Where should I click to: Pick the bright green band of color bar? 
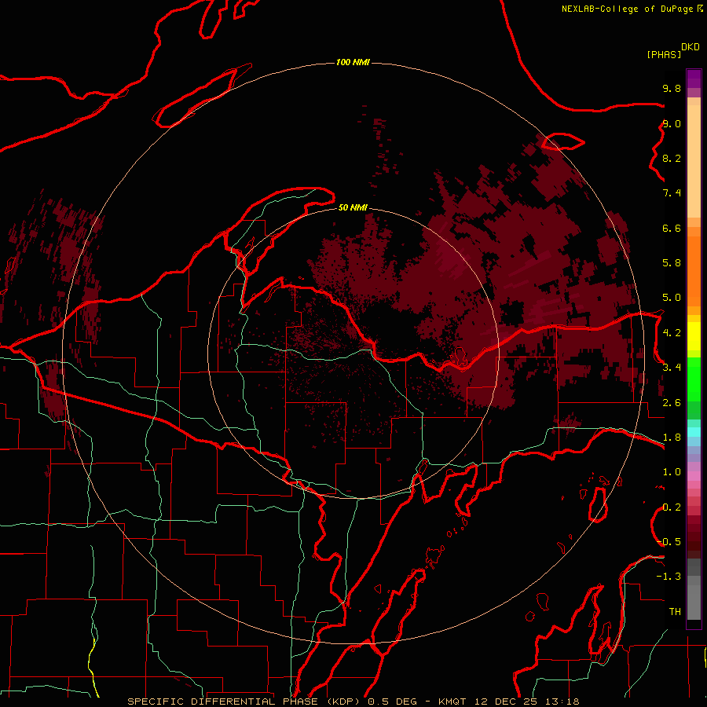tap(694, 380)
